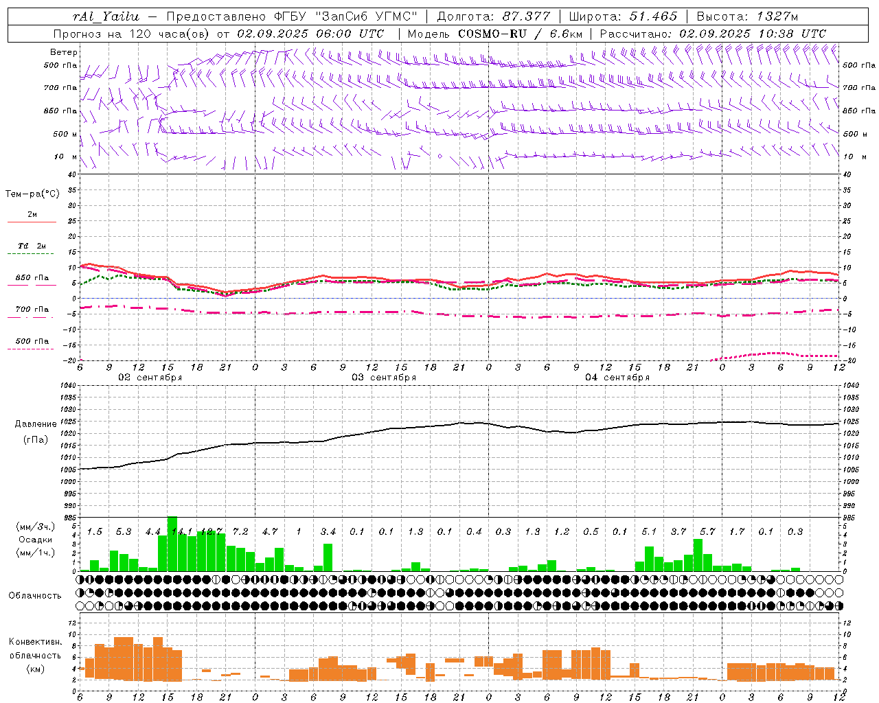Select the 0.4 precipitation amount value

pos(474,532)
